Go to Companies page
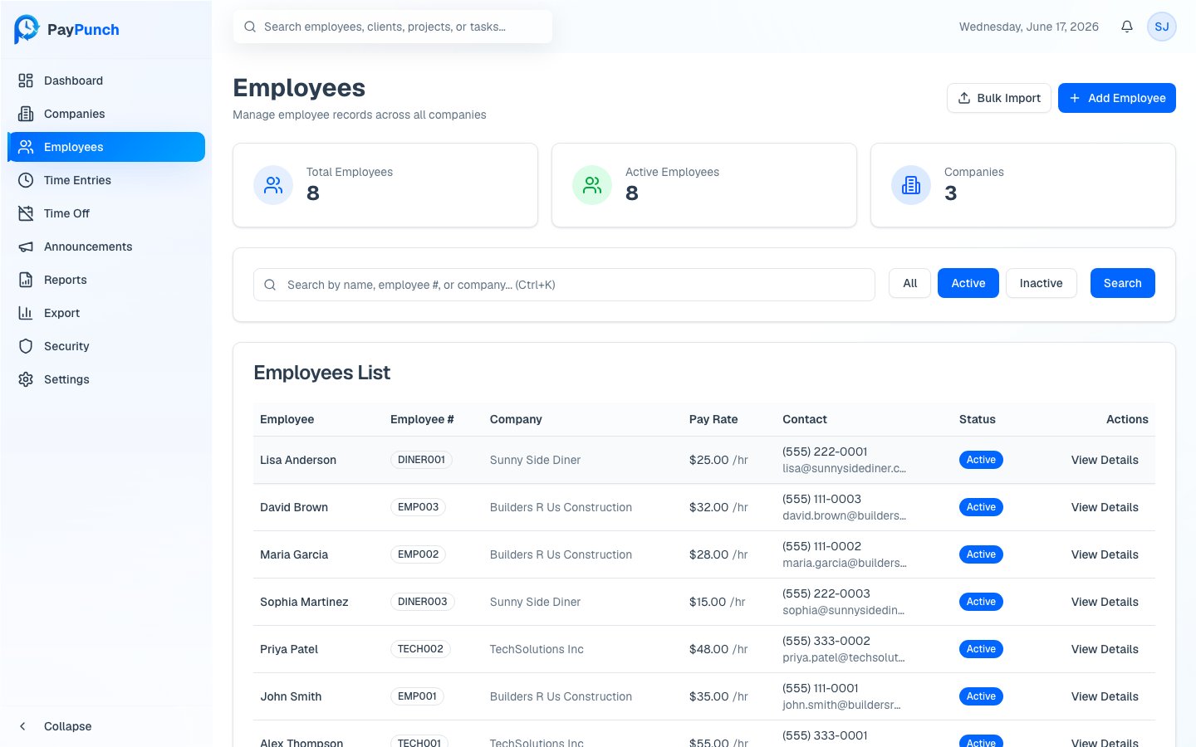Screen dimensions: 1196x747 [106, 114]
